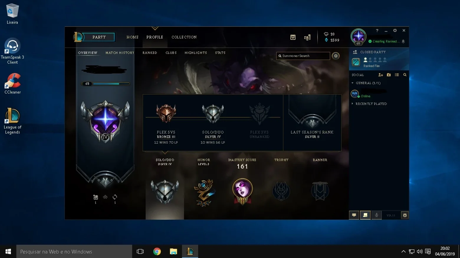Switch to the Home tab

pos(132,37)
